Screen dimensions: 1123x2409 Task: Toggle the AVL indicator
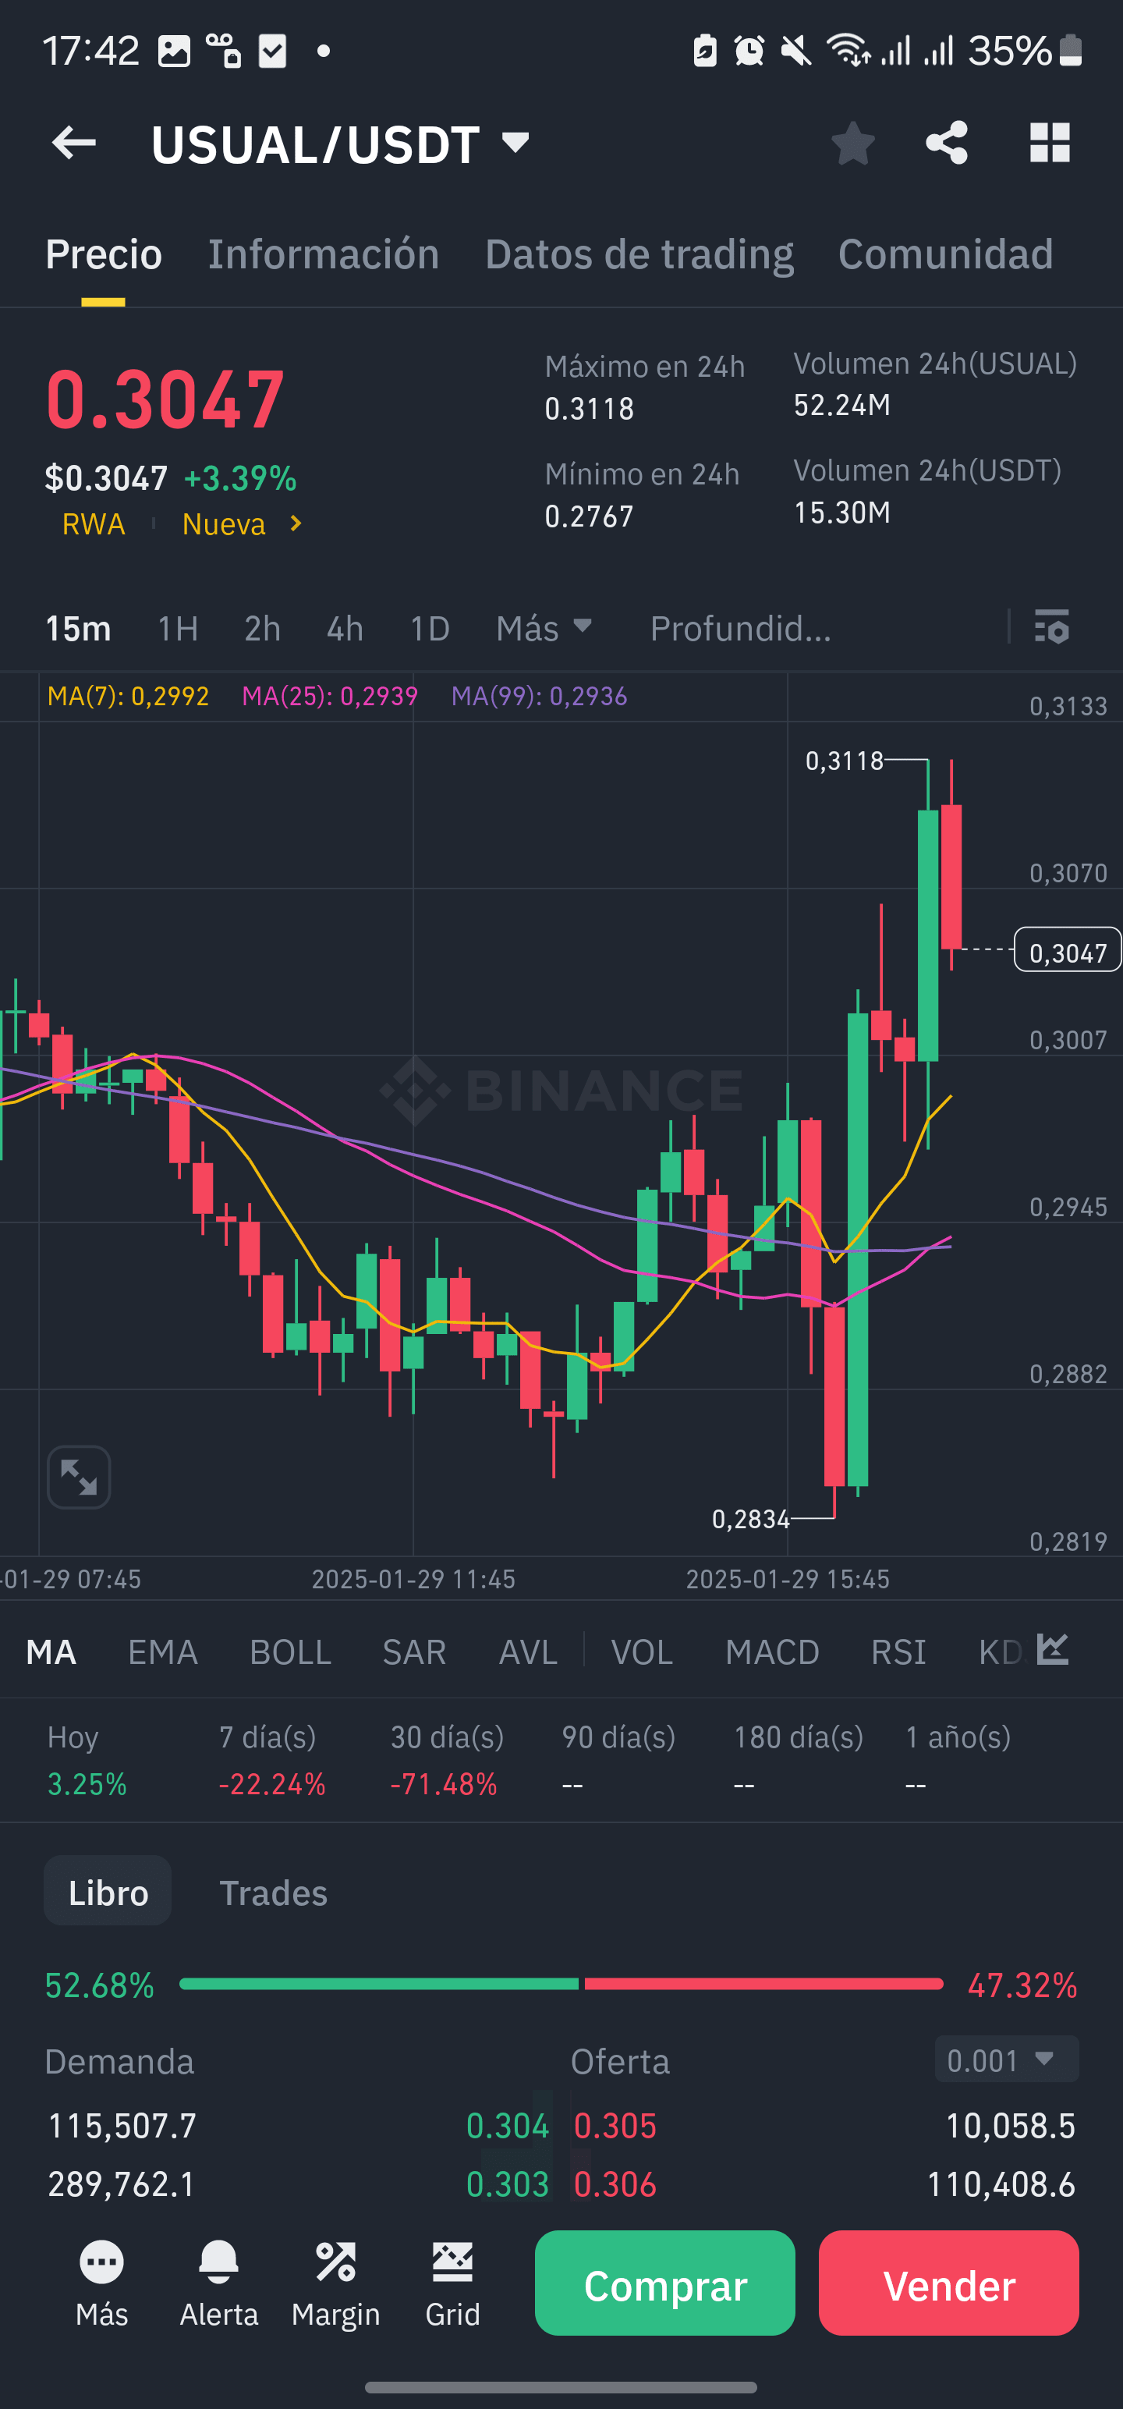[528, 1652]
